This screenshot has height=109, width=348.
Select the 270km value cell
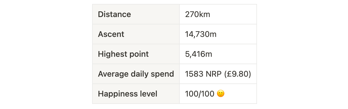click(x=218, y=14)
